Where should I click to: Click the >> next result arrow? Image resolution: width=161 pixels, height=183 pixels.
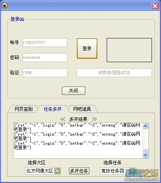pos(94,119)
